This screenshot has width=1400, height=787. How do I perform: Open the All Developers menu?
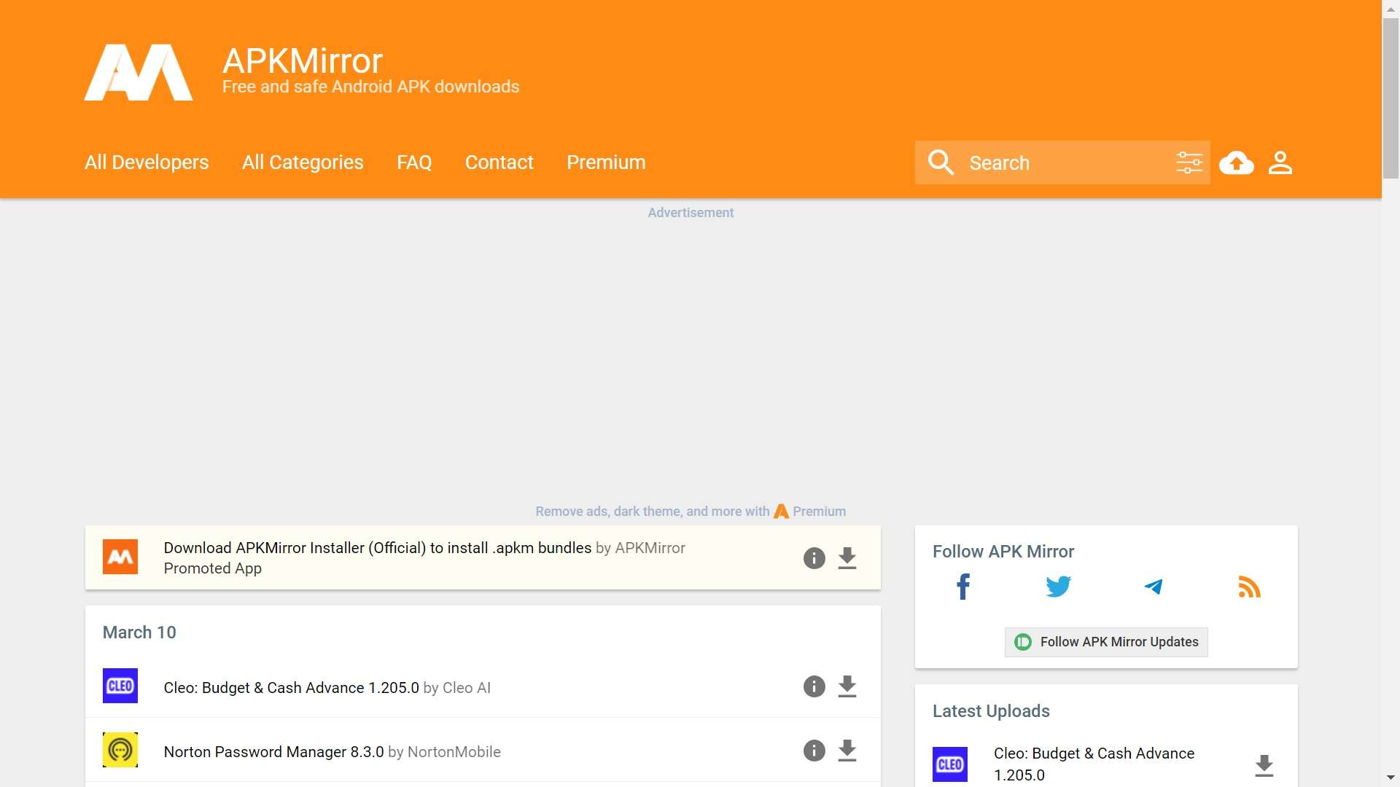coord(147,162)
